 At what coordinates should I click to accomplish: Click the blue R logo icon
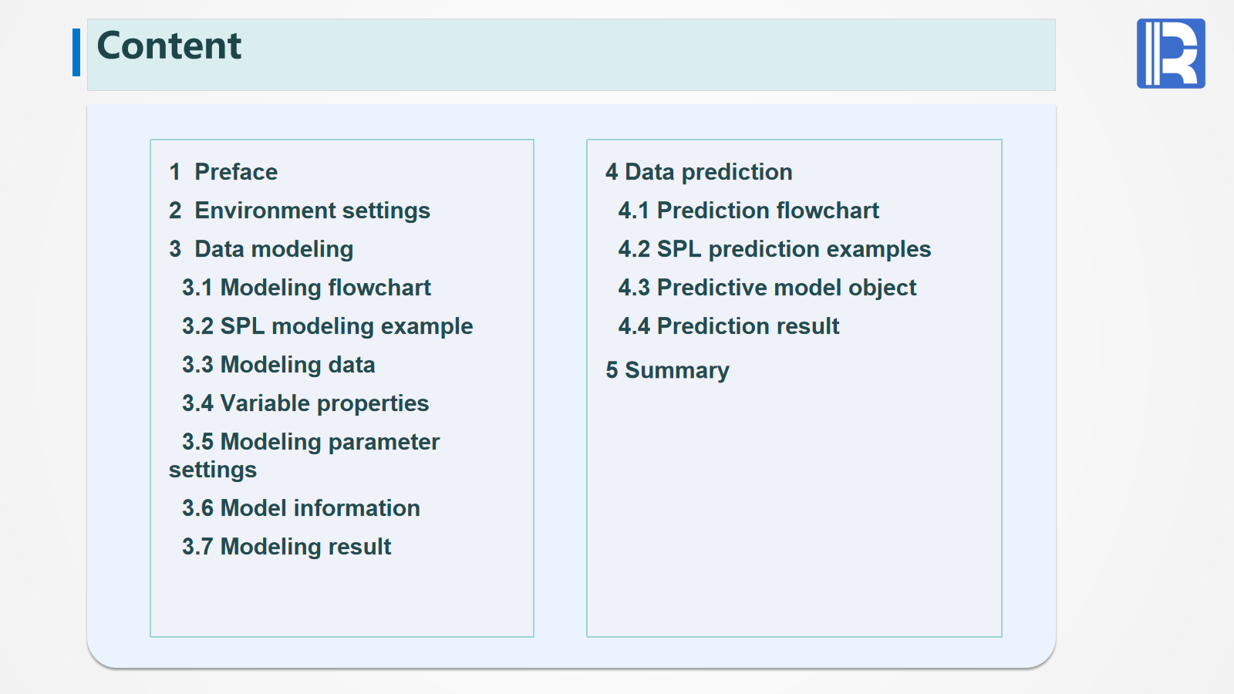coord(1170,53)
